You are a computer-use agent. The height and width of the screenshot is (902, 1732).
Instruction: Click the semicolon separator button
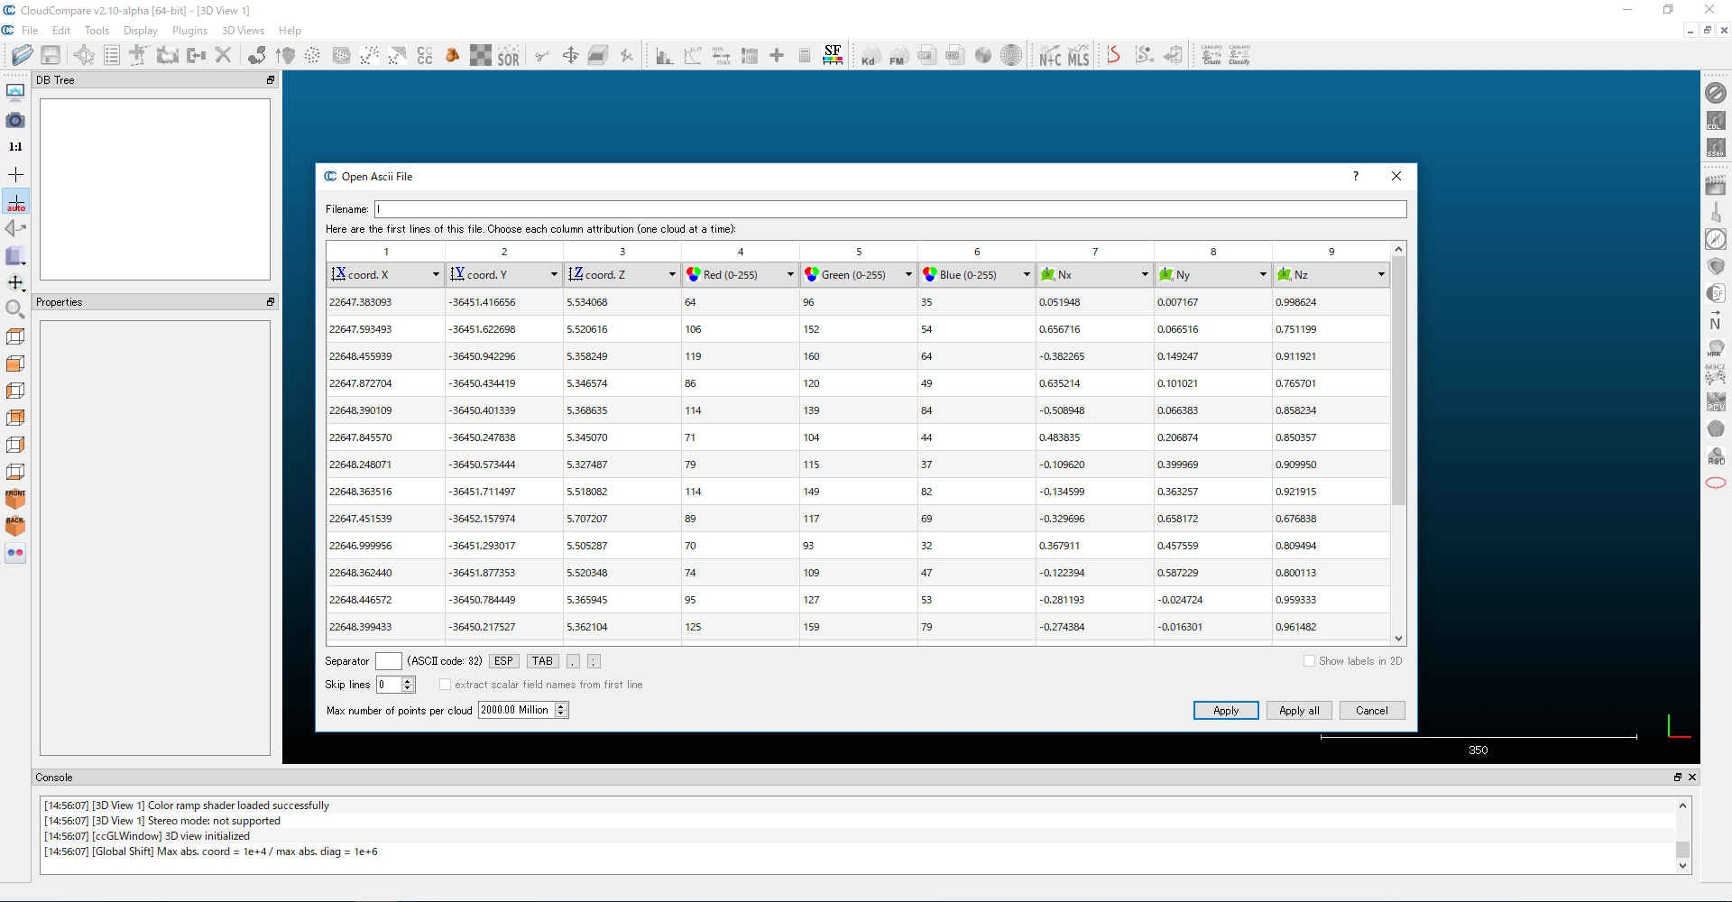pyautogui.click(x=594, y=661)
